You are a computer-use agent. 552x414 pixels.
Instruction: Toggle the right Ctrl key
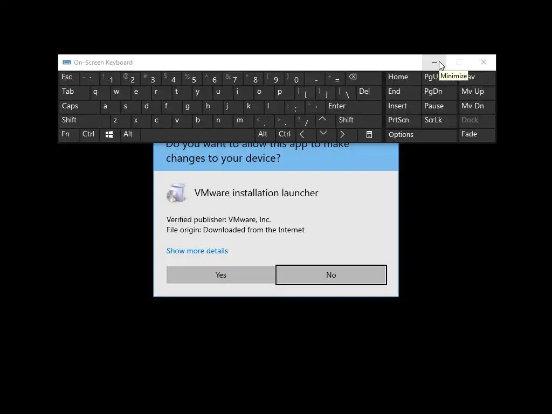click(x=285, y=135)
